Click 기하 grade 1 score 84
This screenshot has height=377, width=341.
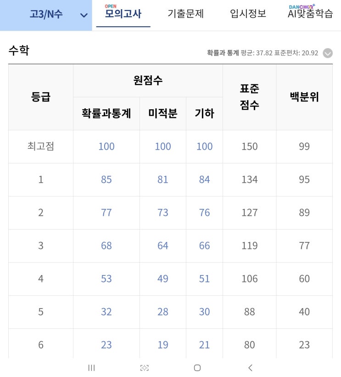coord(204,180)
